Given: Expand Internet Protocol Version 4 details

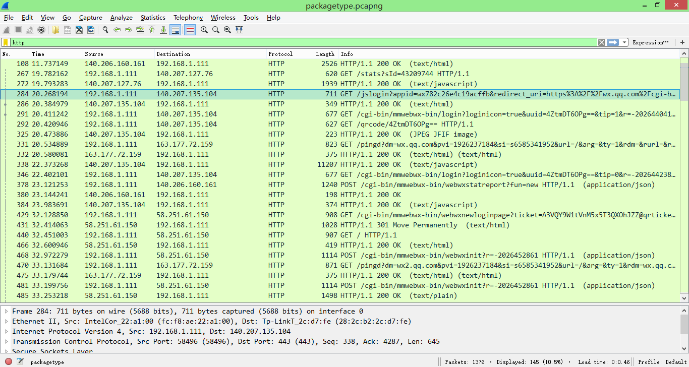Looking at the screenshot, I should point(7,331).
